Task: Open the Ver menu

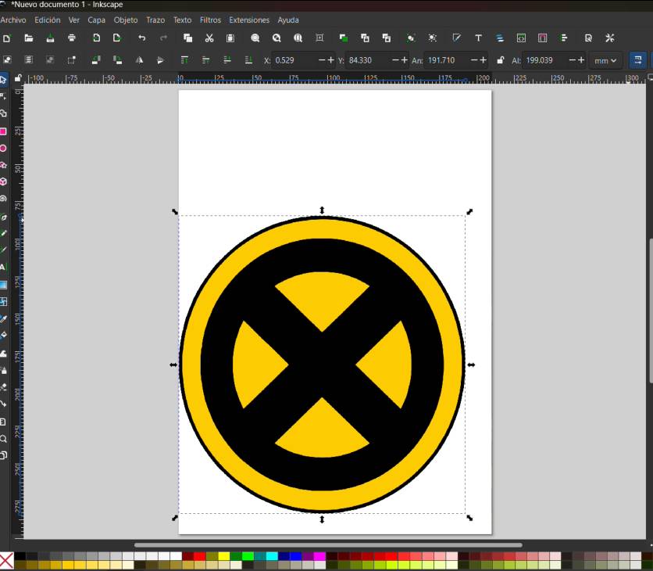Action: pyautogui.click(x=73, y=20)
